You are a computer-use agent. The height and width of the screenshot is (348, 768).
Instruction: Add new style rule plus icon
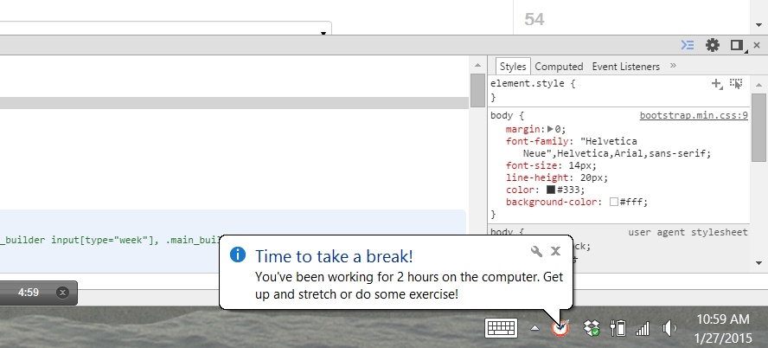click(x=717, y=84)
